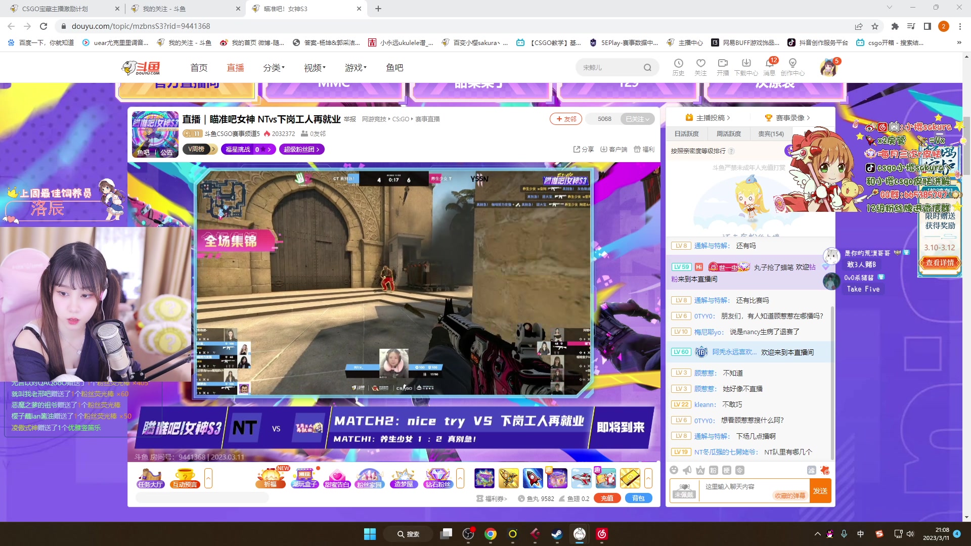Open the emoji picker in chat toolbar
This screenshot has height=546, width=971.
[674, 470]
